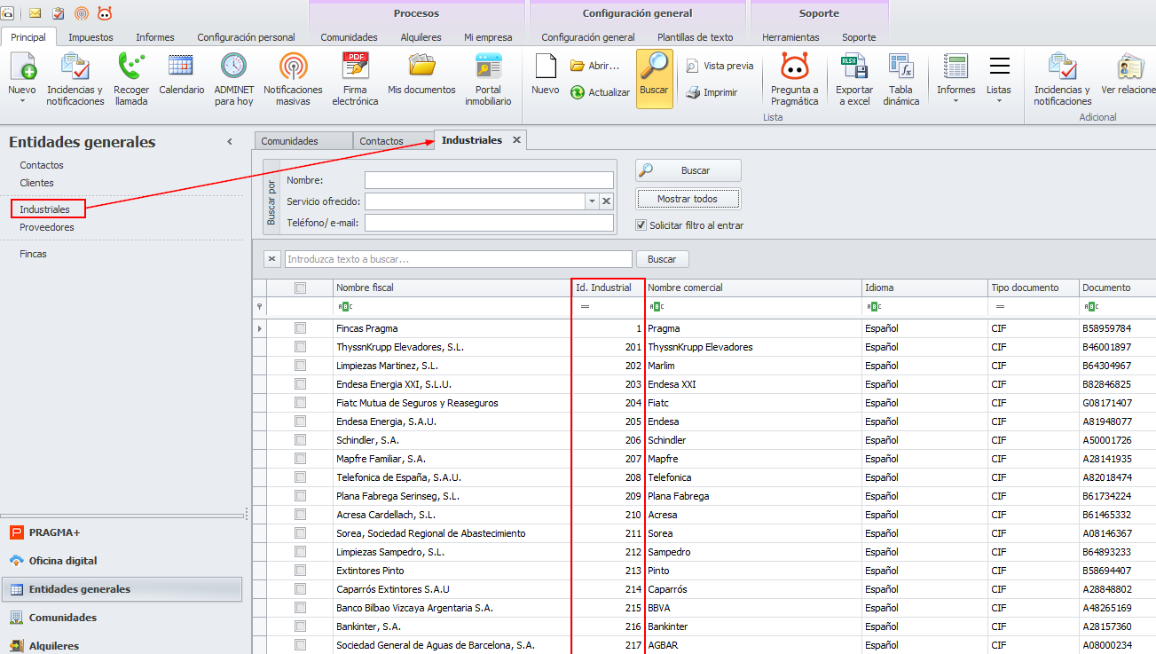Click the mail envelope icon in title bar
The image size is (1156, 654).
coord(35,13)
